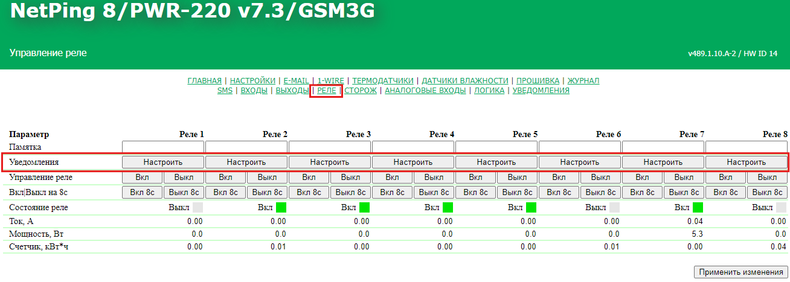790x282 pixels.
Task: Click green status indicator of Реле 2
Action: (281, 207)
